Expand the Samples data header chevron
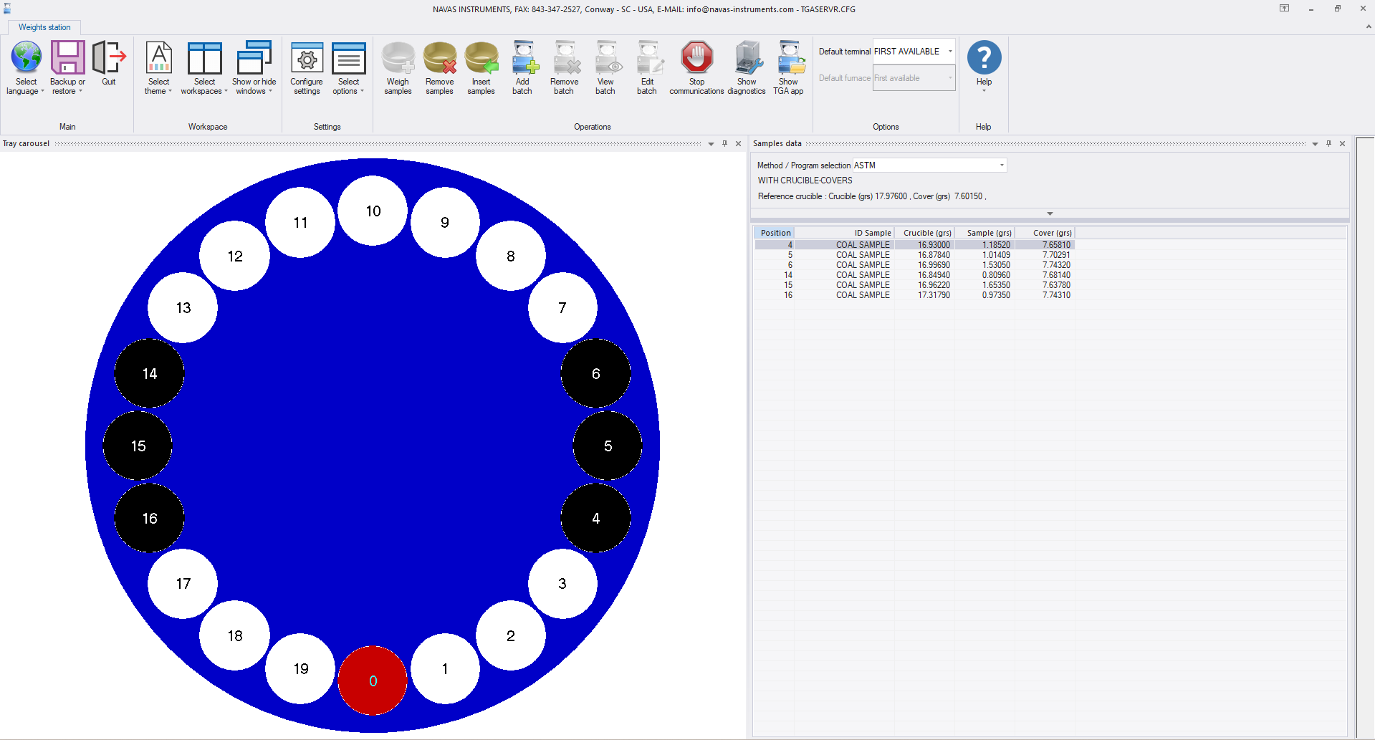 [x=1050, y=213]
